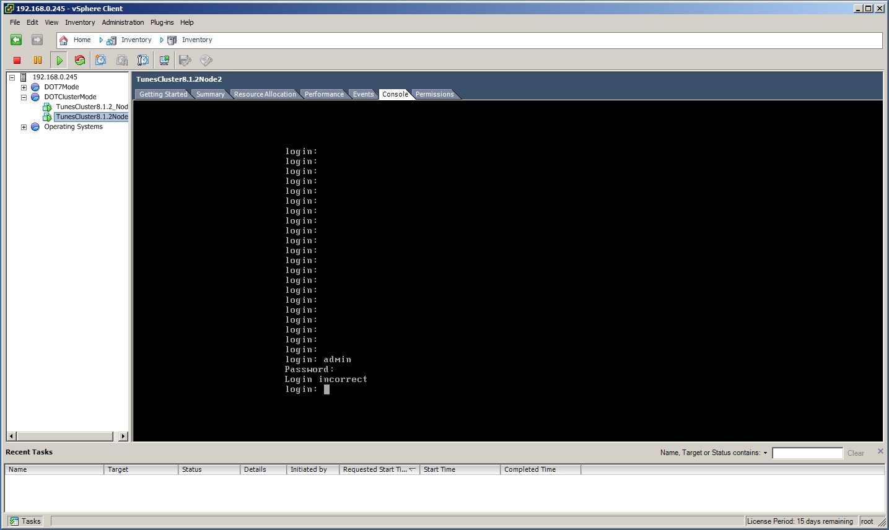This screenshot has height=530, width=889.
Task: Power on the VM with the green play button
Action: pos(59,60)
